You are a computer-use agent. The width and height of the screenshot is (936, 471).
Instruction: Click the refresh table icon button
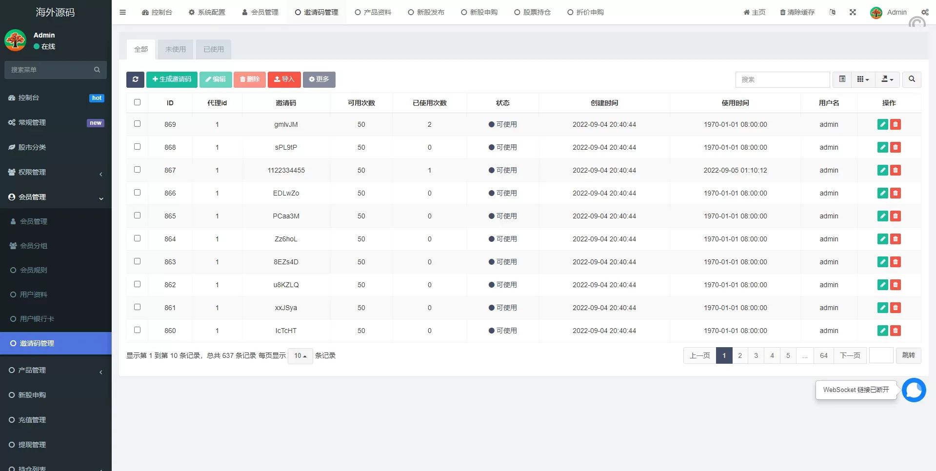pos(135,79)
